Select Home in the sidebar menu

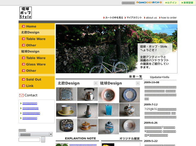click(31, 26)
